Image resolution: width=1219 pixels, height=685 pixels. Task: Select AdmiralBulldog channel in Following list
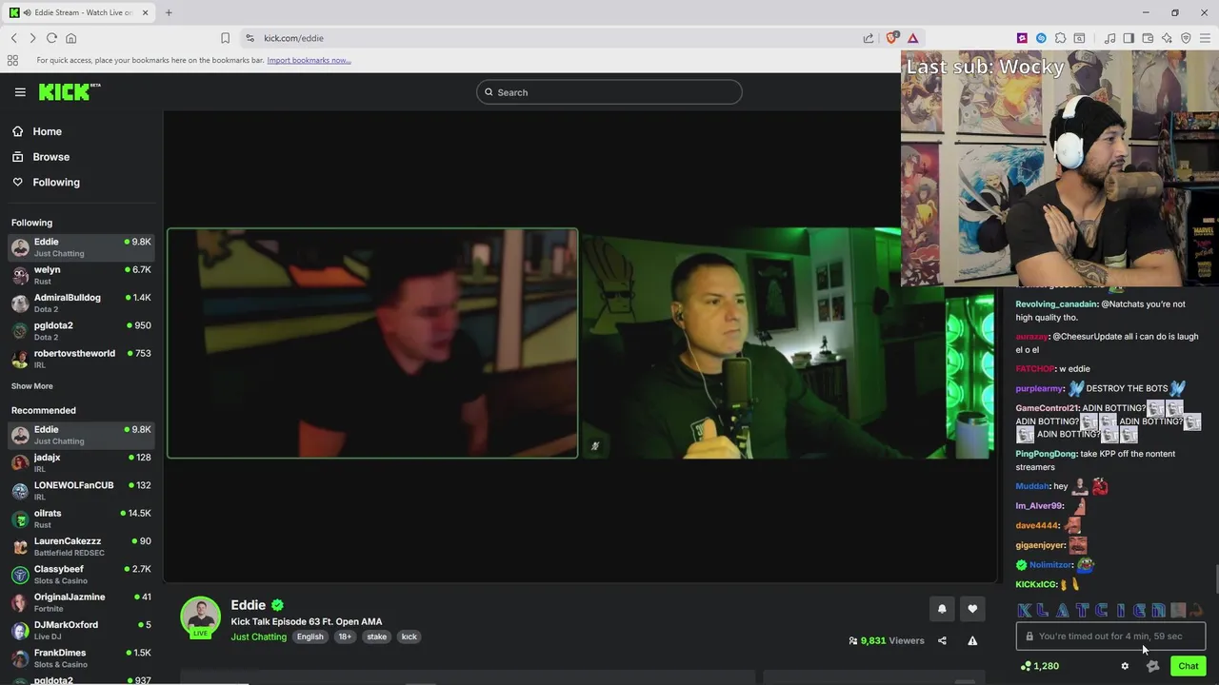pos(81,303)
